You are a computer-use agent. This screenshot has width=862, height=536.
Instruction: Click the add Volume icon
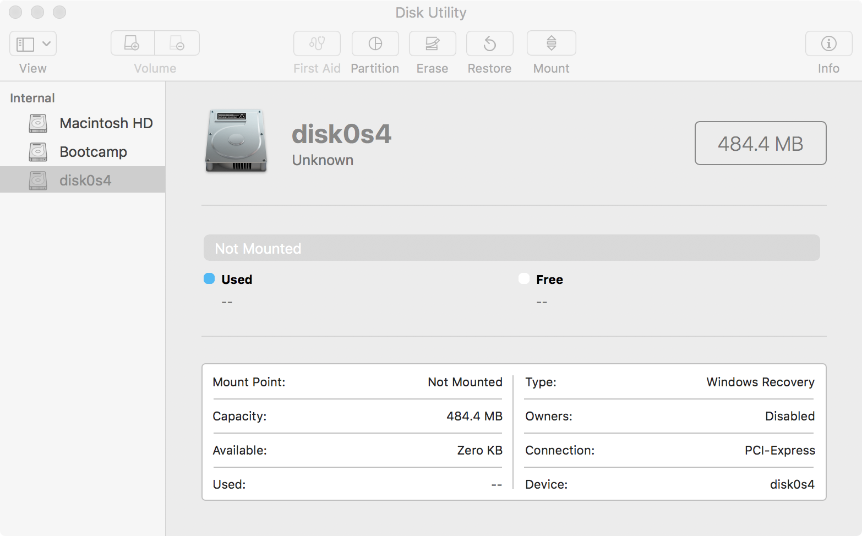[132, 43]
